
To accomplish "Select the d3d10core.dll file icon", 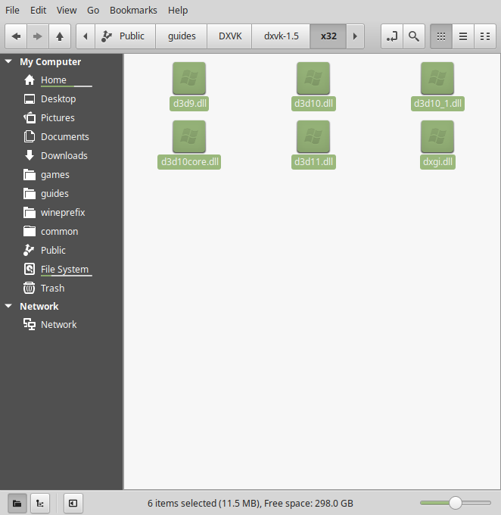I will point(189,136).
